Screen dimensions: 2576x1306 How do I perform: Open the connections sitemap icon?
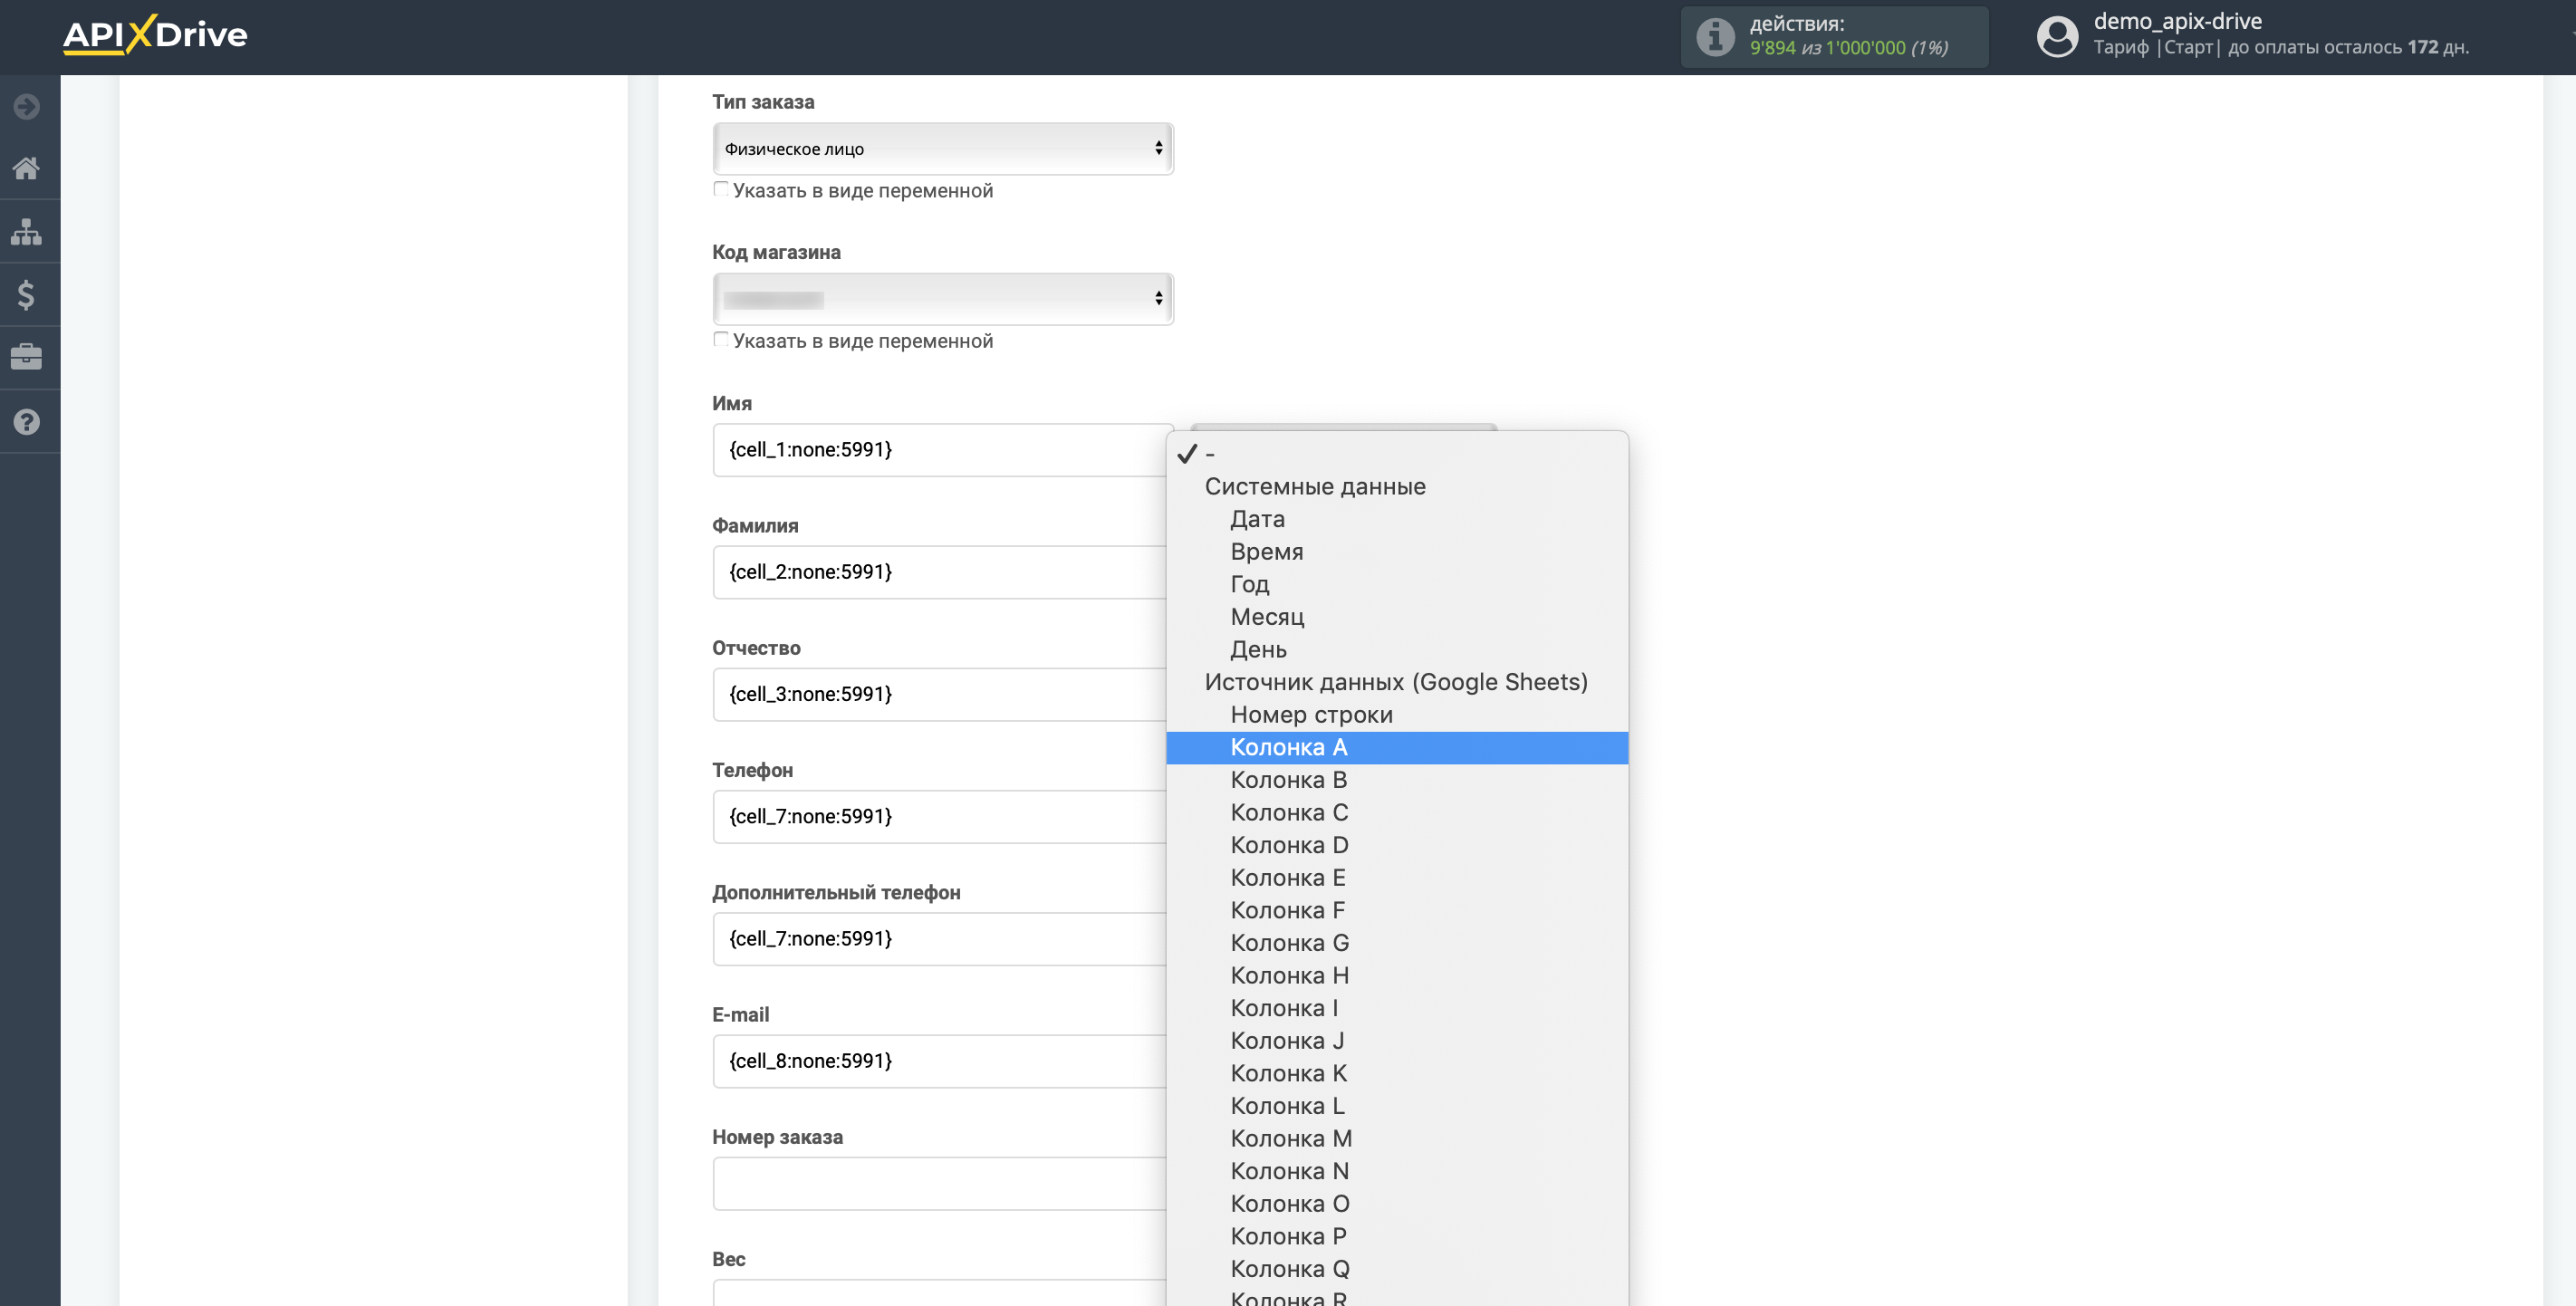coord(27,232)
